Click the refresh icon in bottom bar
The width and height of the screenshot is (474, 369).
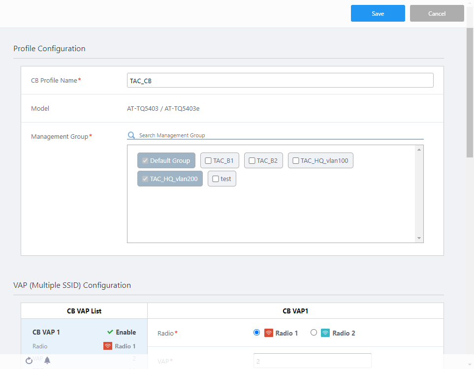click(29, 360)
